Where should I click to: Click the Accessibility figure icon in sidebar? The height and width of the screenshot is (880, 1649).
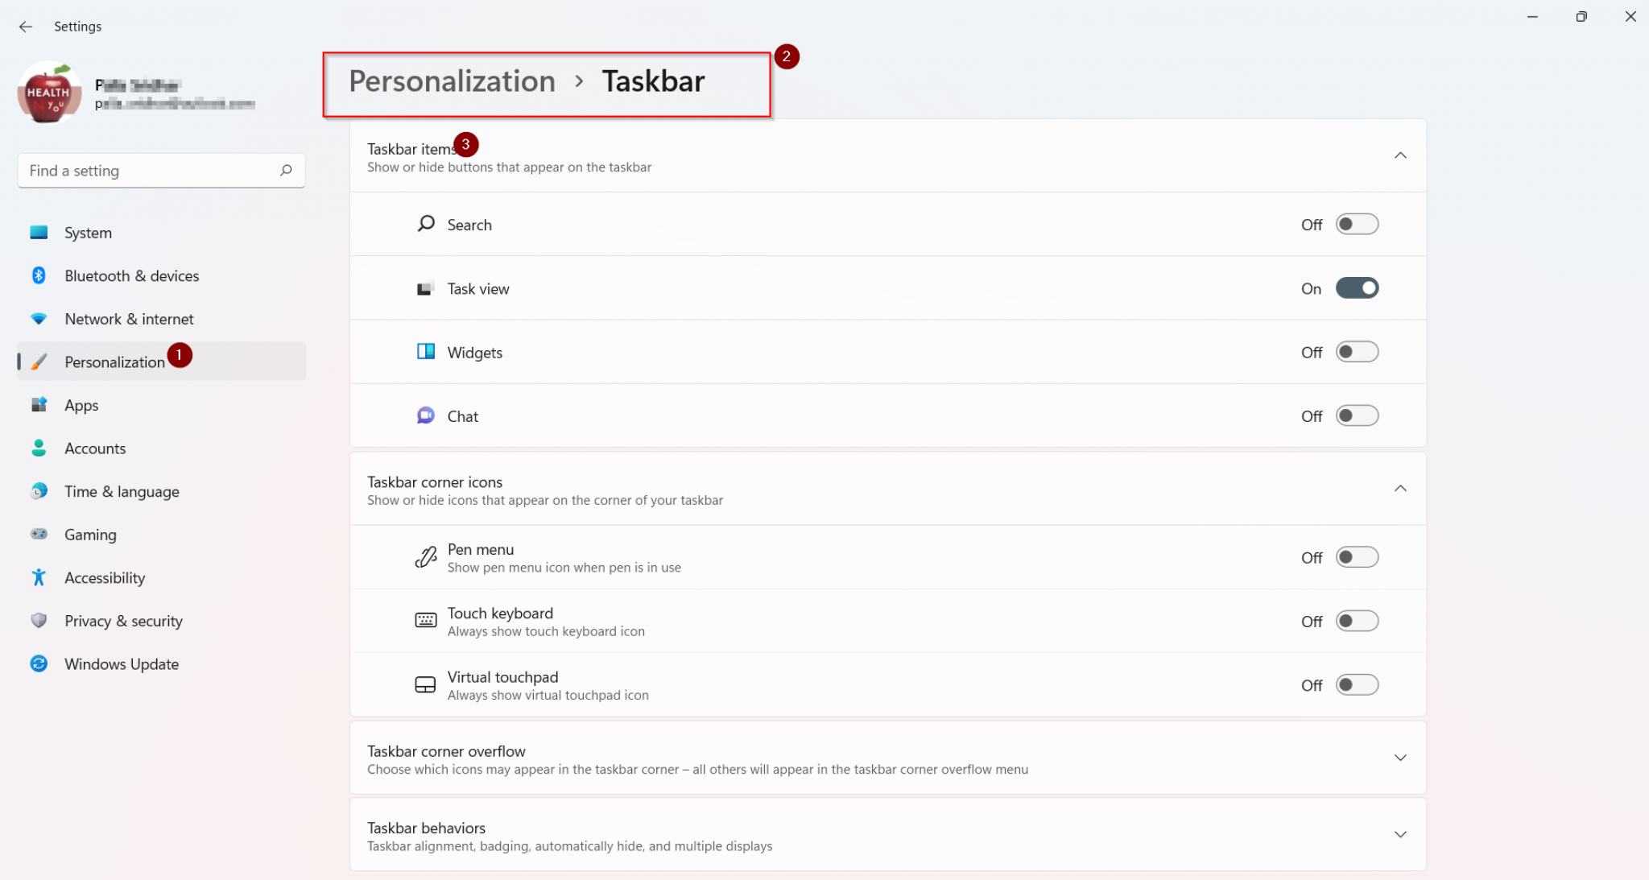(x=39, y=577)
